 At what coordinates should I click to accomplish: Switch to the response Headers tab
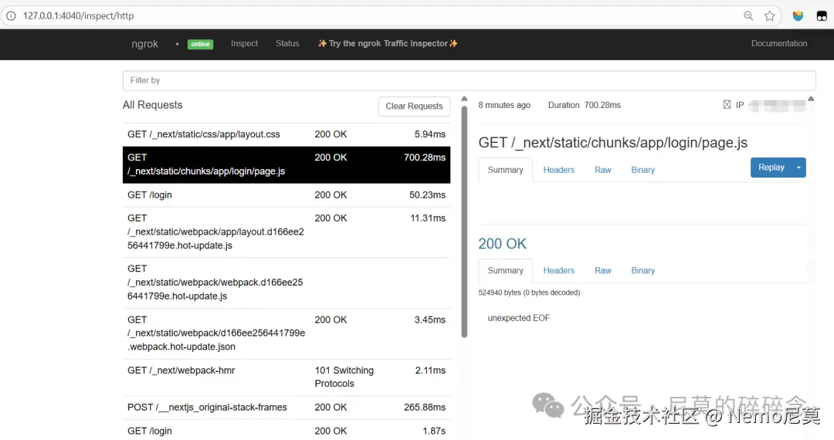558,270
